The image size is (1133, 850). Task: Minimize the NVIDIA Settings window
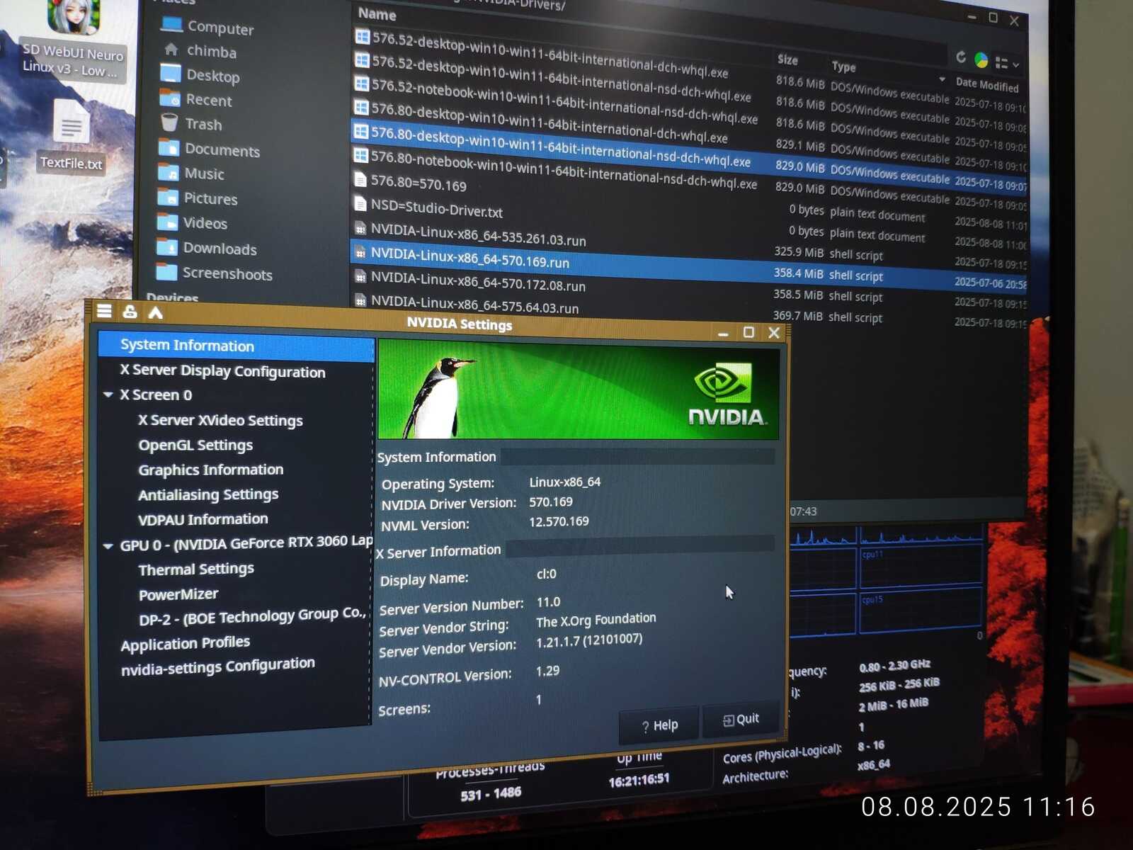[723, 333]
